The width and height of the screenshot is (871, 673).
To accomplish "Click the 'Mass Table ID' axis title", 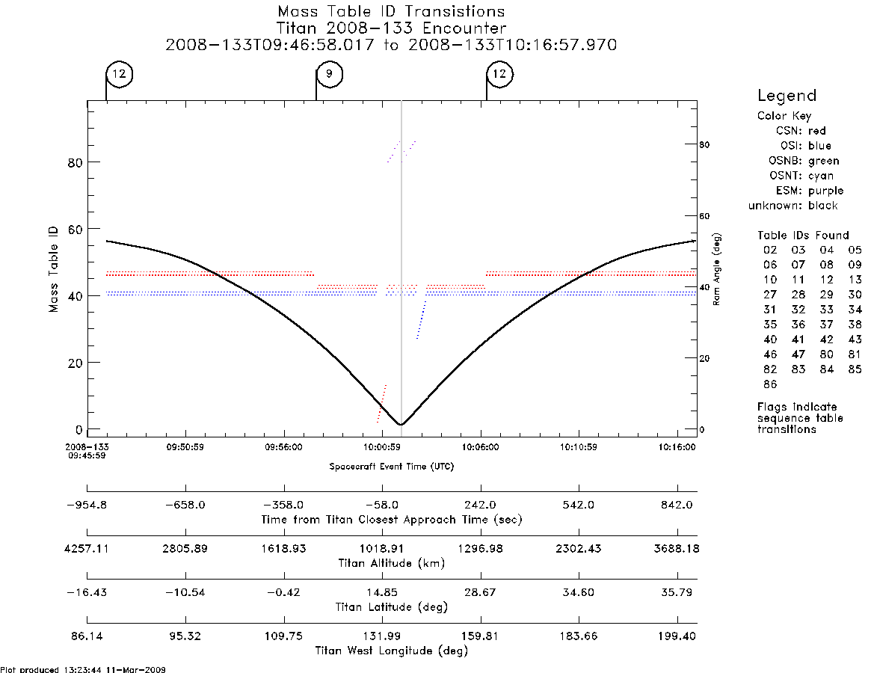I will pyautogui.click(x=53, y=268).
